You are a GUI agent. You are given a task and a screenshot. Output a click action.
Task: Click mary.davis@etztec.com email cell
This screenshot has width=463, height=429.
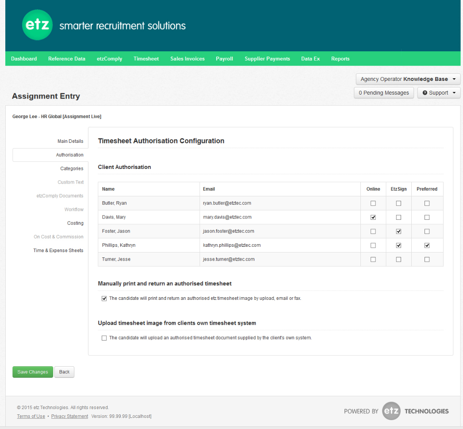point(280,217)
